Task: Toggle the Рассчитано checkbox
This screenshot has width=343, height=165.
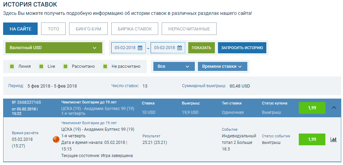Action: click(x=65, y=66)
